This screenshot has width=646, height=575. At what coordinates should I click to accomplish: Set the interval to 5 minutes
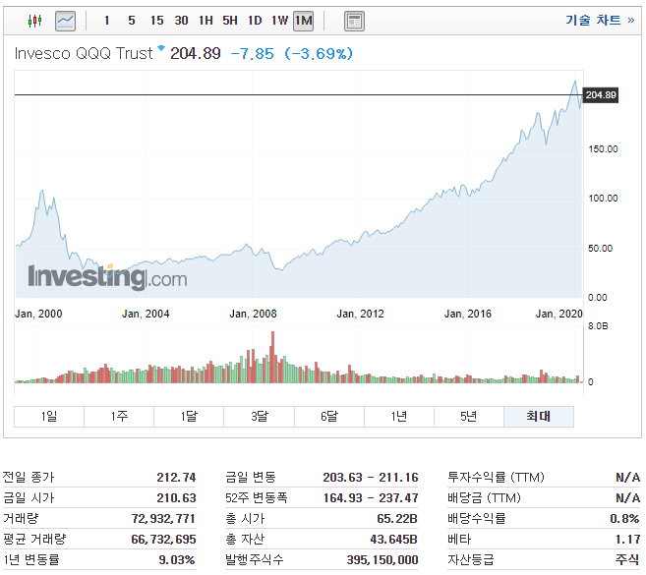point(132,21)
